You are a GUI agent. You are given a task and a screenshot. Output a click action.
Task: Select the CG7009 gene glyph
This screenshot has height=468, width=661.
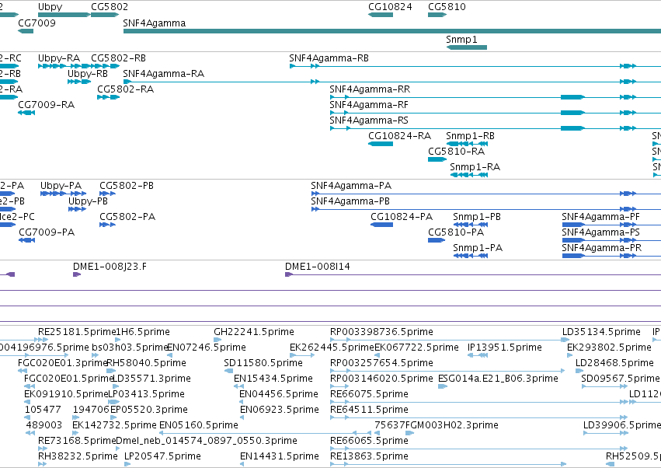[x=26, y=31]
